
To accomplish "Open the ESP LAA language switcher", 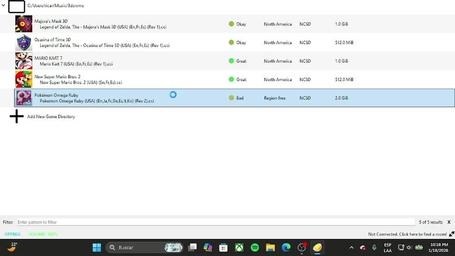I will click(x=388, y=248).
